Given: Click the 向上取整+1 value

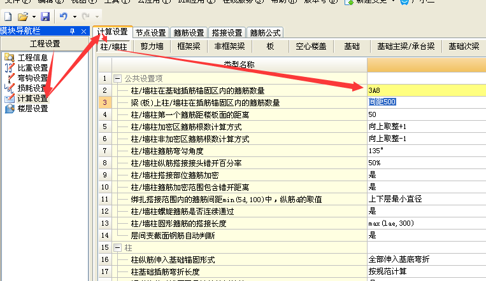Looking at the screenshot, I should pos(387,127).
